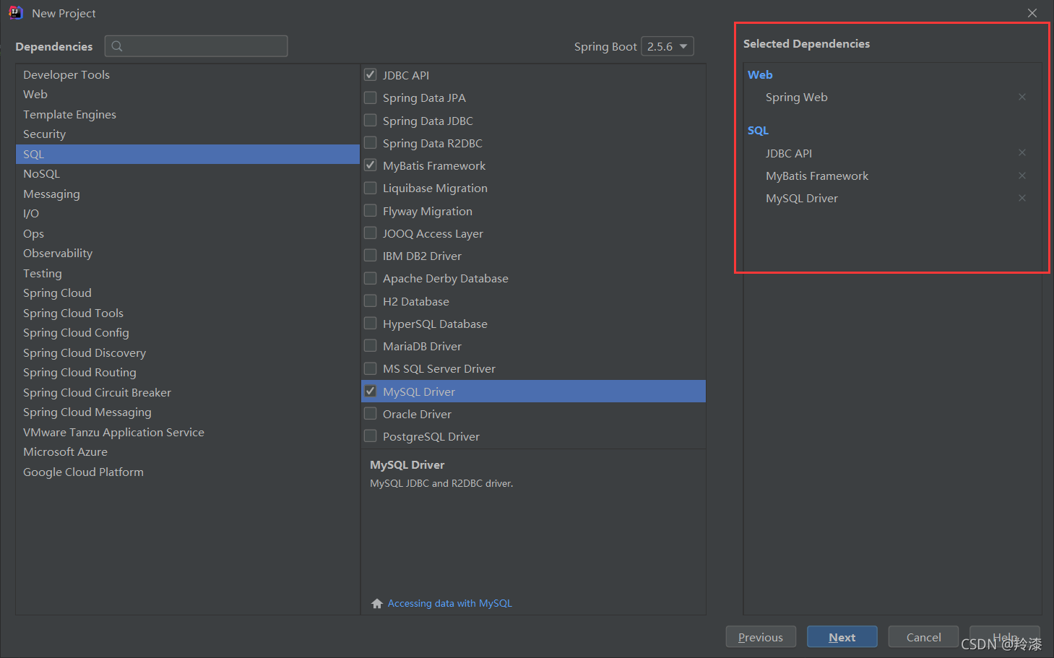Remove MyBatis Framework from selected dependencies
Viewport: 1054px width, 658px height.
(1022, 176)
